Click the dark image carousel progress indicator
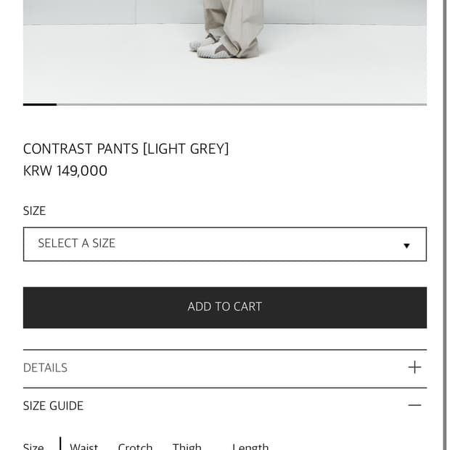Image resolution: width=450 pixels, height=450 pixels. tap(40, 105)
